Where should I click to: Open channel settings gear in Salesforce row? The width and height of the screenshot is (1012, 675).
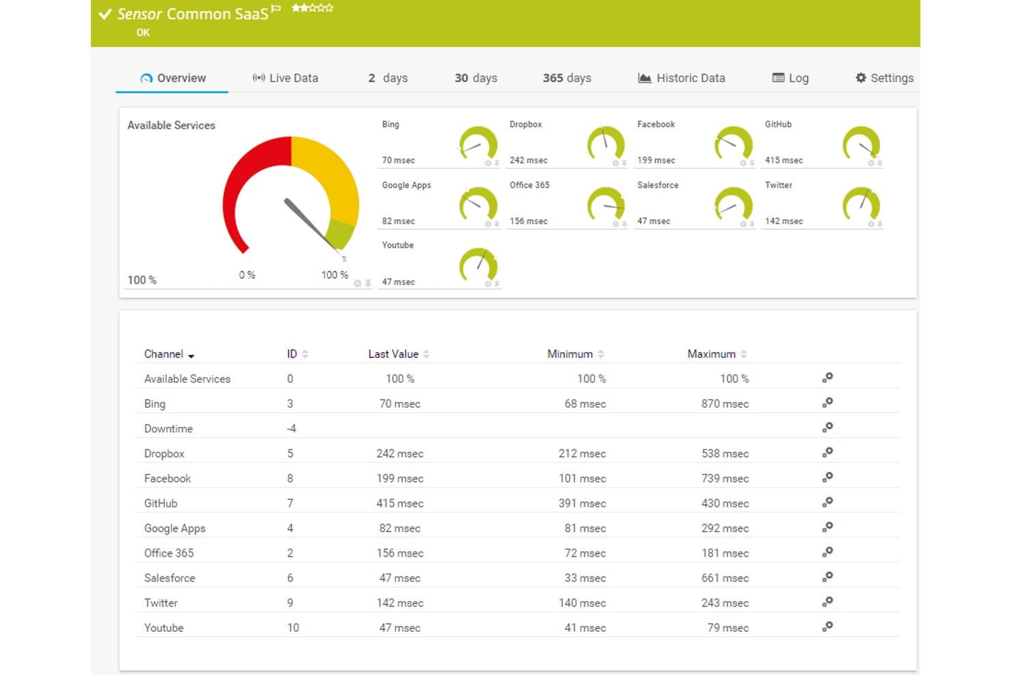coord(827,577)
